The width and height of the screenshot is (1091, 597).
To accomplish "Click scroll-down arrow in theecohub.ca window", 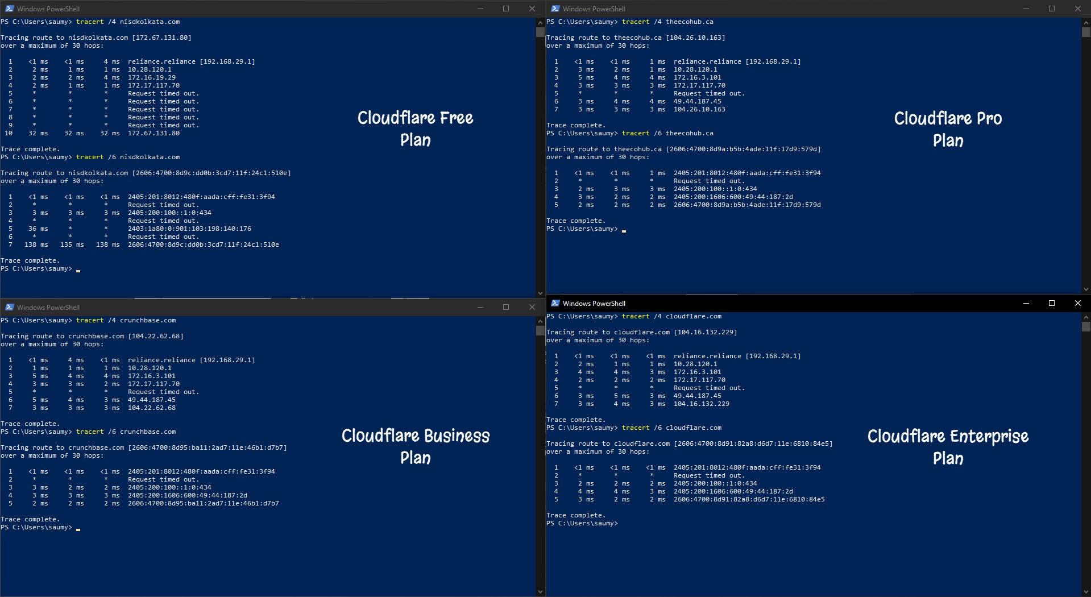I will pyautogui.click(x=1086, y=289).
